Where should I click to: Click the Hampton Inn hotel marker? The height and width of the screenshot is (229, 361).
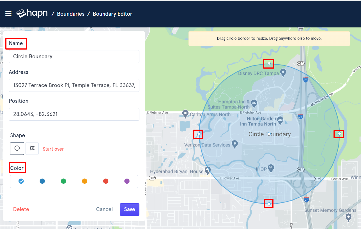click(x=254, y=103)
